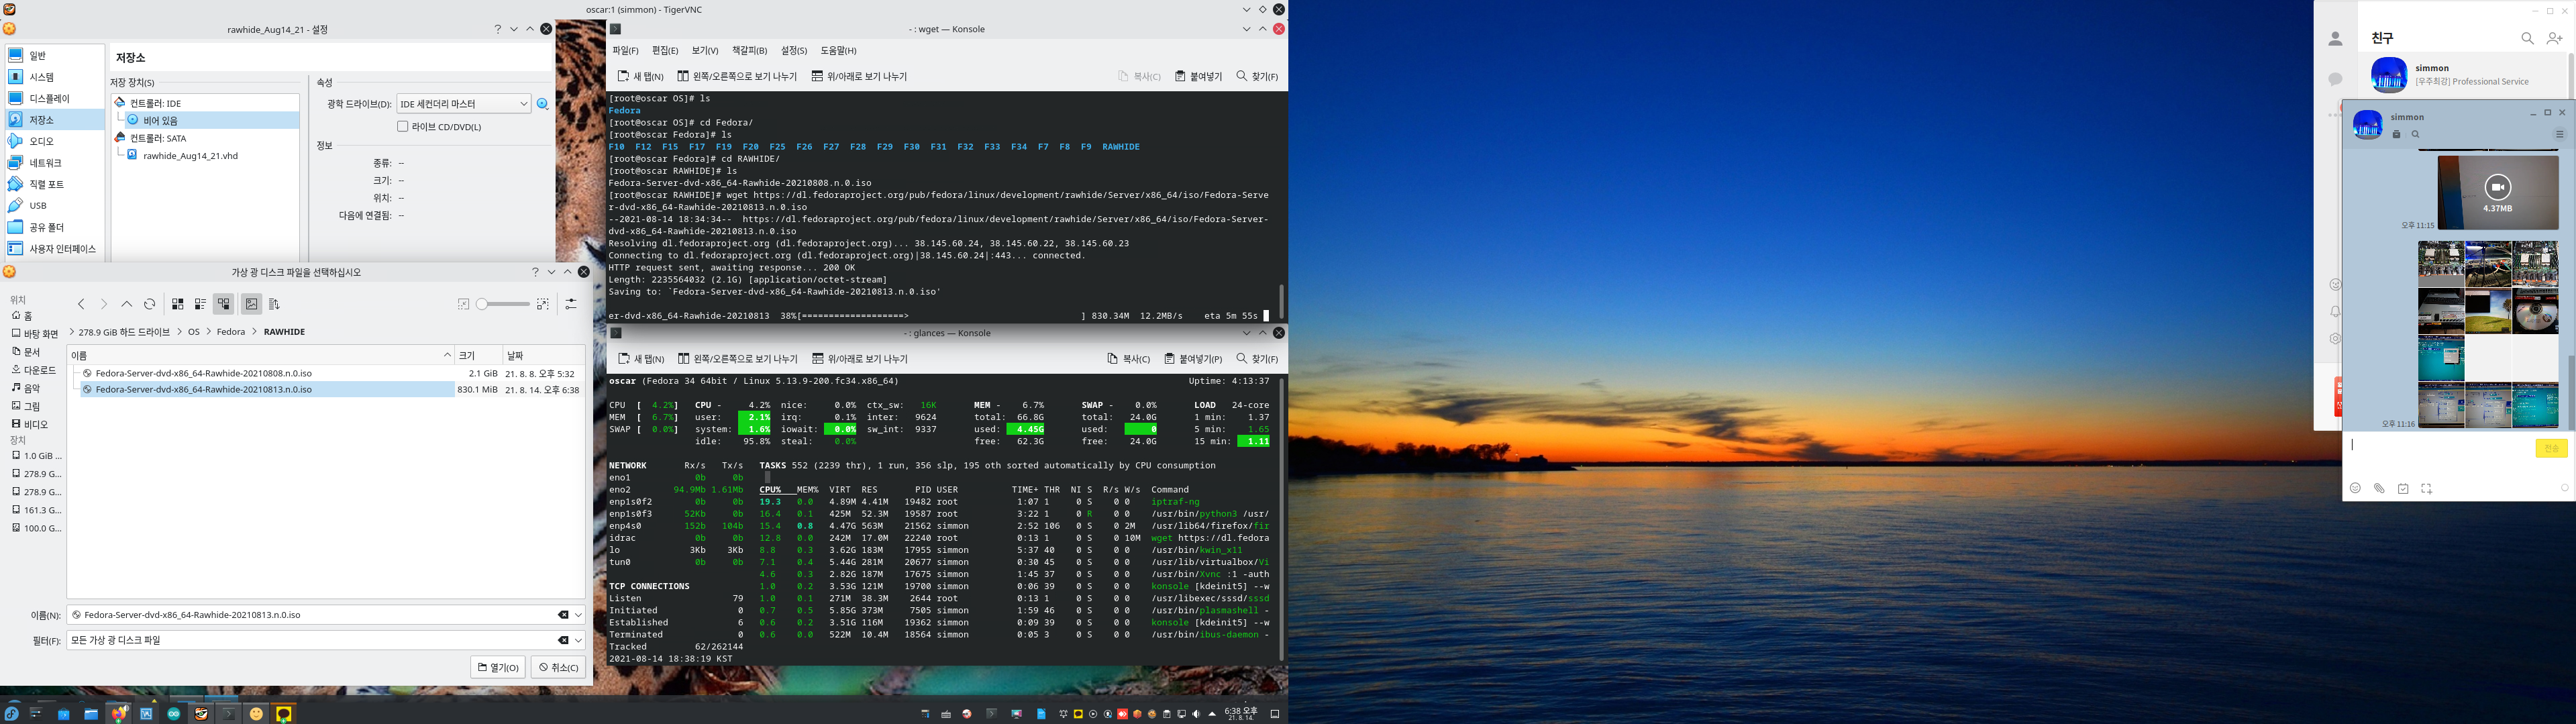
Task: Click Fedora breadcrumb in path bar
Action: pyautogui.click(x=231, y=332)
